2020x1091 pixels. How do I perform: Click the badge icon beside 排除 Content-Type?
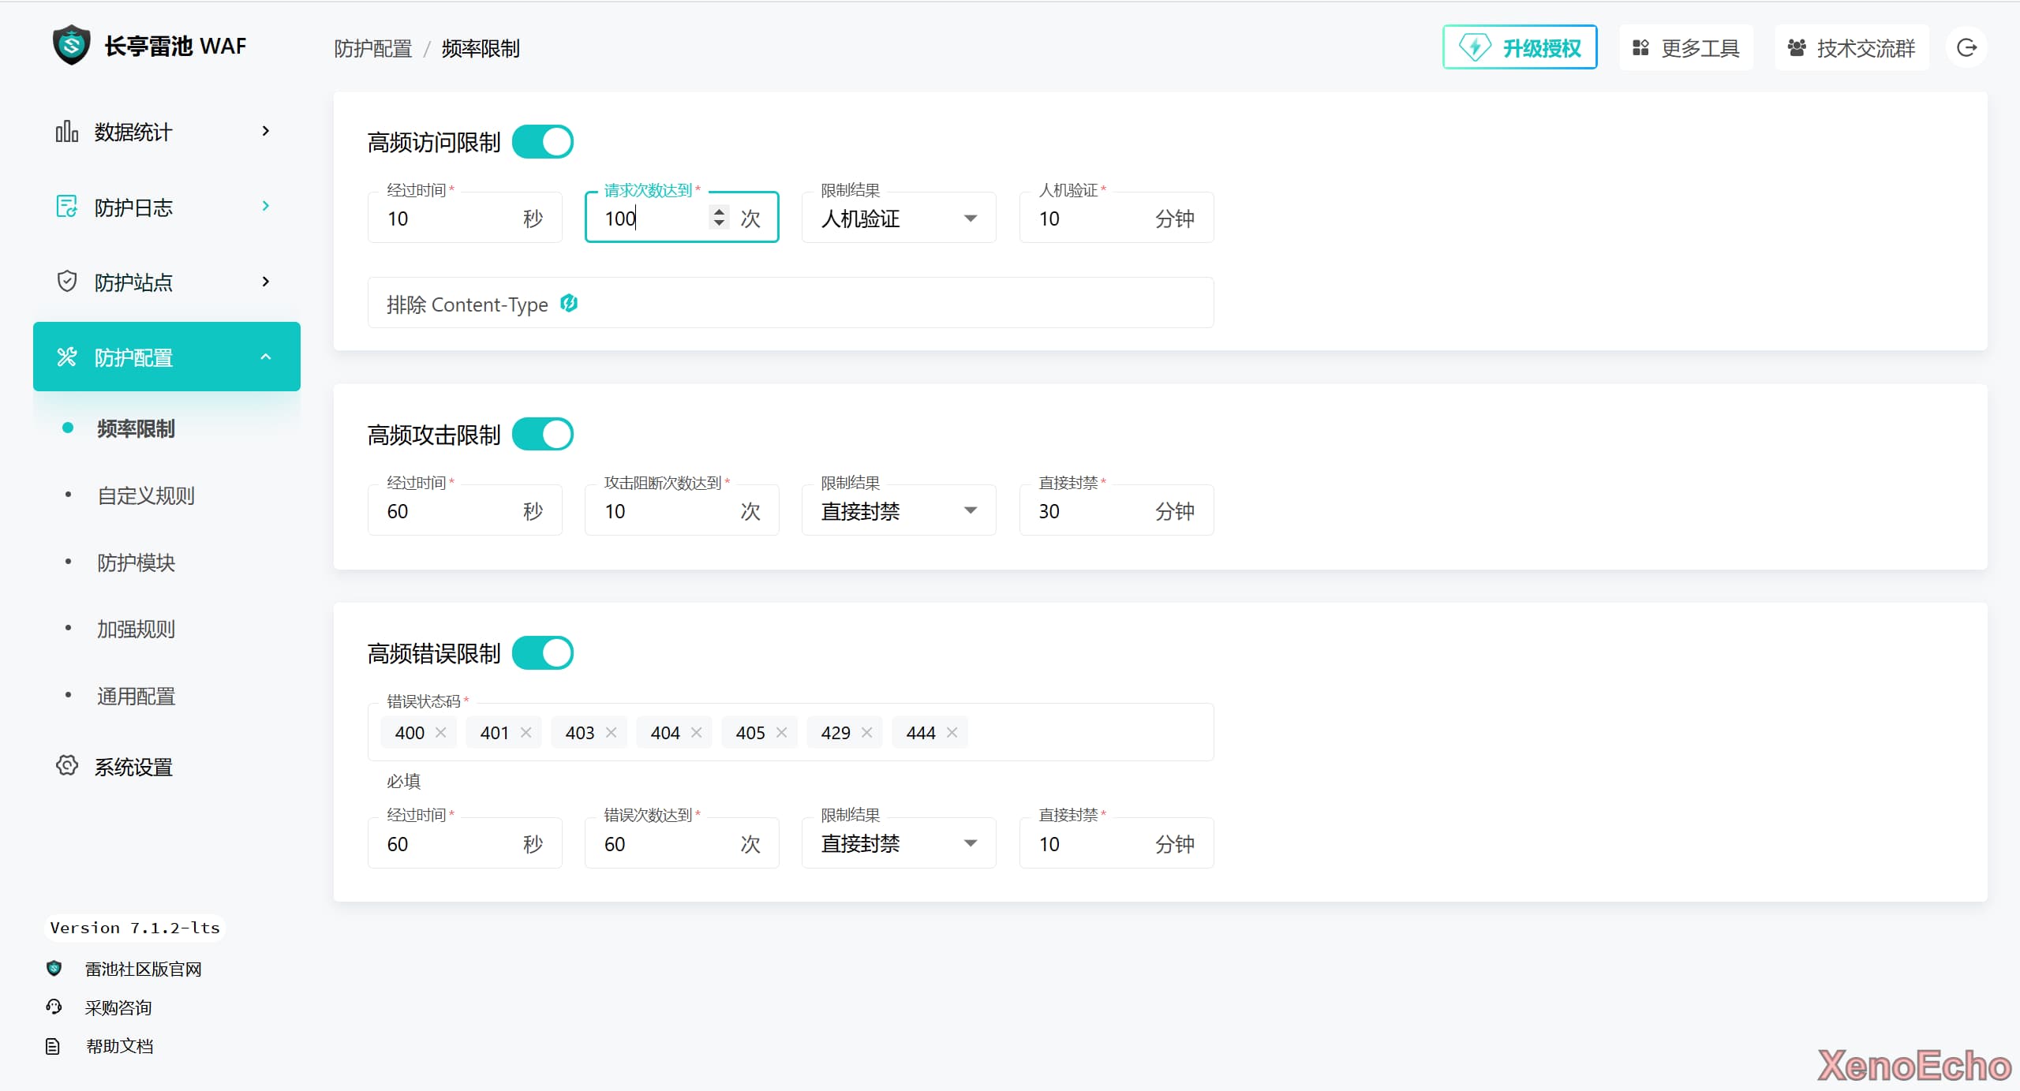coord(569,303)
